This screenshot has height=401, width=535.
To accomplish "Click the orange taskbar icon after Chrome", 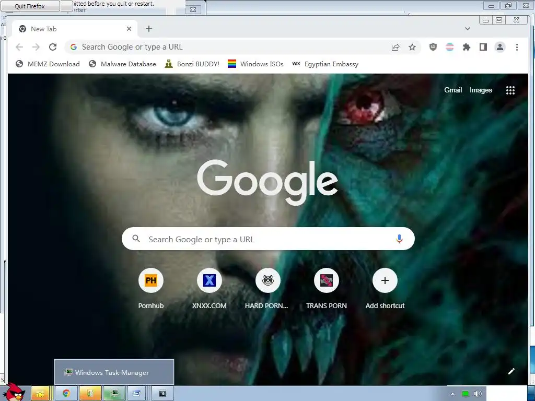I will (x=90, y=394).
